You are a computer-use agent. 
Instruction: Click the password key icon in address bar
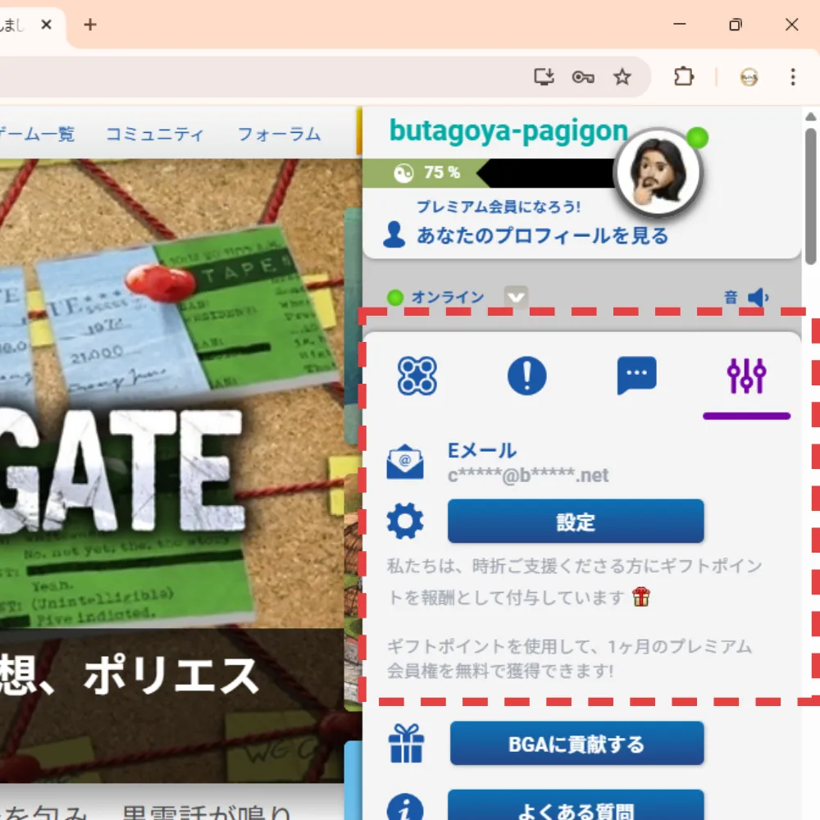[583, 77]
